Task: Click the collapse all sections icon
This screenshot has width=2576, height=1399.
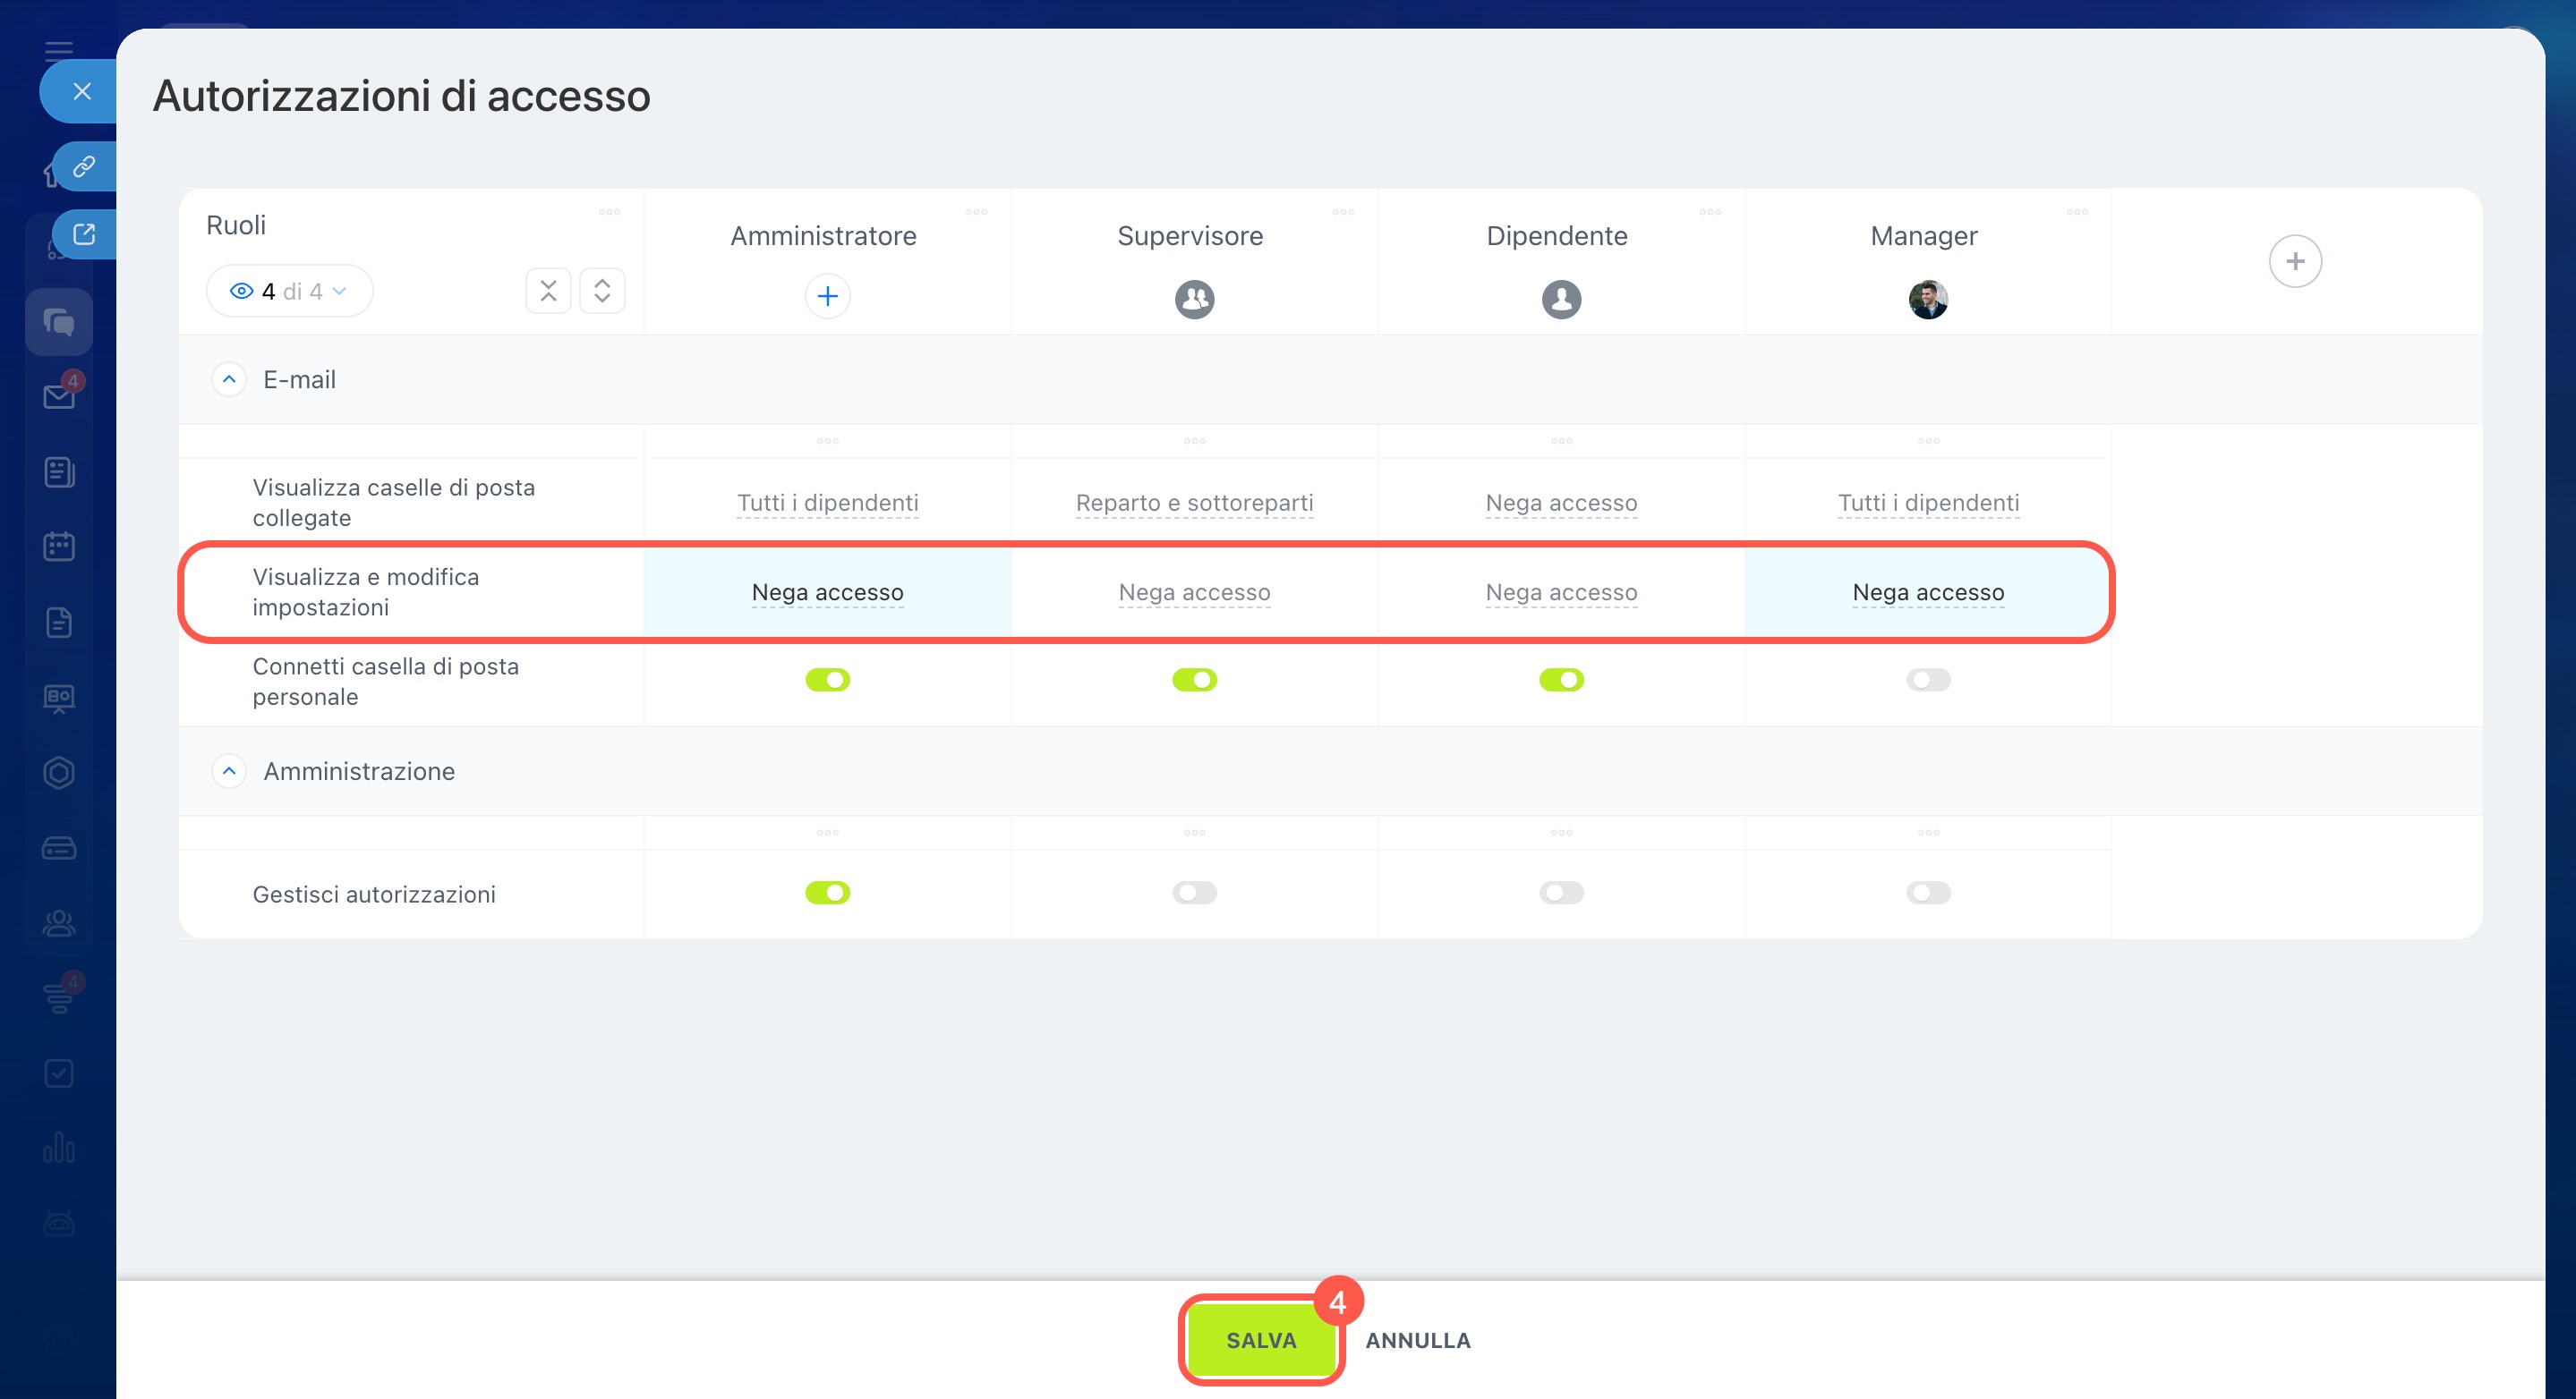Action: (548, 291)
